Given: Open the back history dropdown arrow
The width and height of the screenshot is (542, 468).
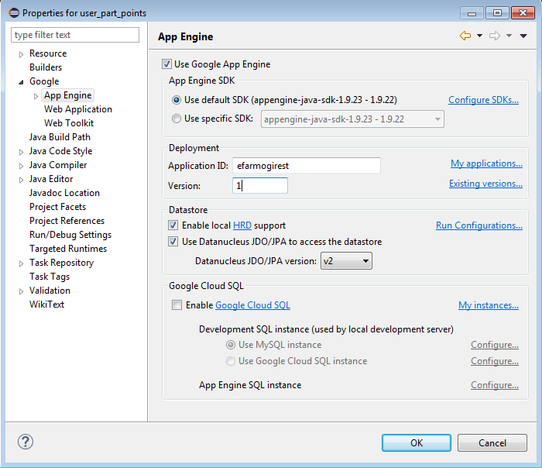Looking at the screenshot, I should pyautogui.click(x=479, y=36).
